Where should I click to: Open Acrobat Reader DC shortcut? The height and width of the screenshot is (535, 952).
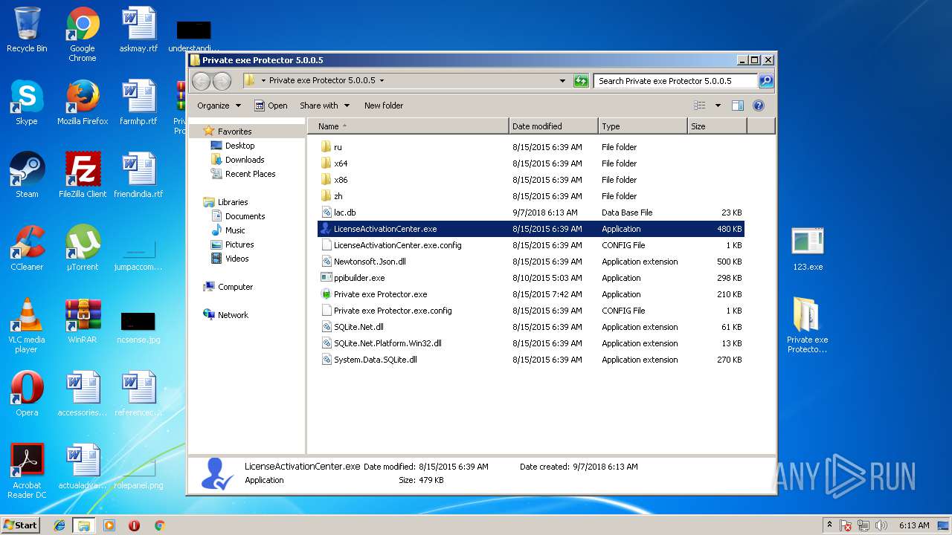pos(27,471)
